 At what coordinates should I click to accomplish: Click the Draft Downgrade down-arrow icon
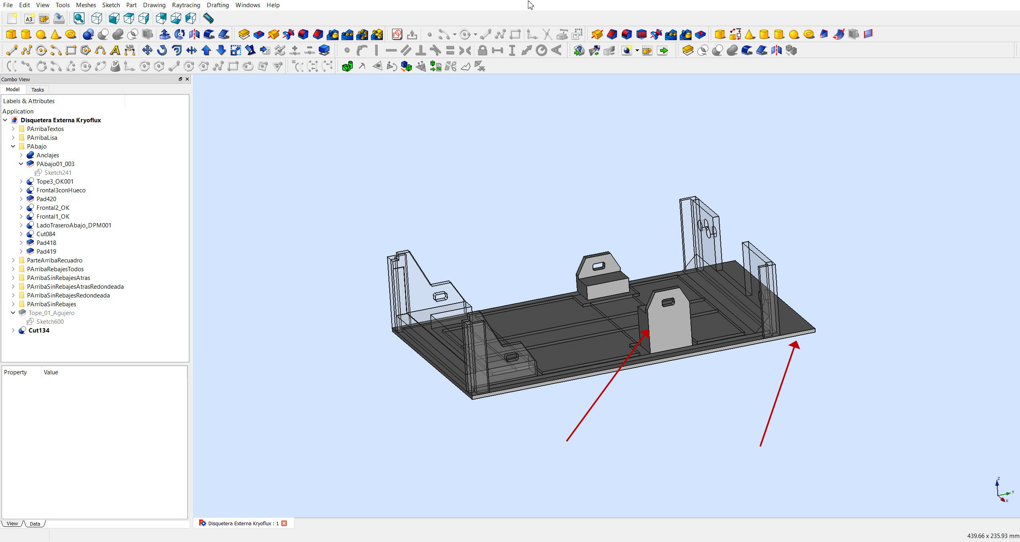click(221, 50)
